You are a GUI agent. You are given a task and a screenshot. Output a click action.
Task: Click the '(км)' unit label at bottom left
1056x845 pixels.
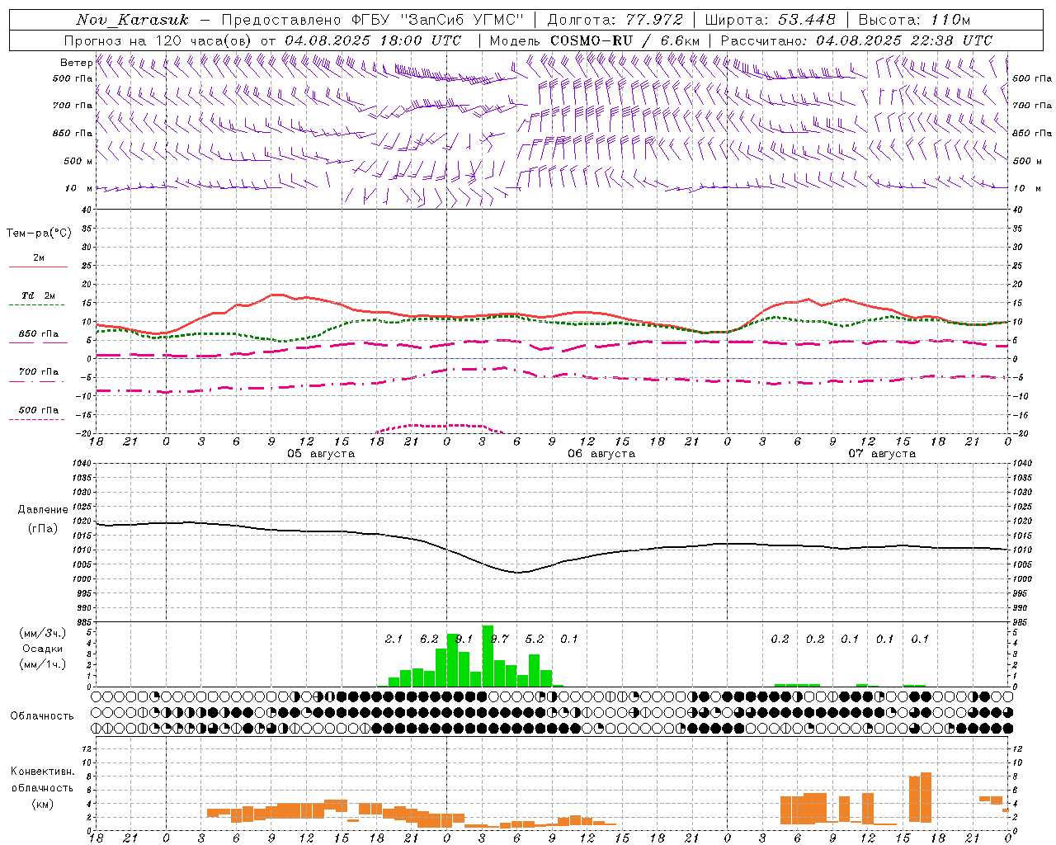(43, 804)
